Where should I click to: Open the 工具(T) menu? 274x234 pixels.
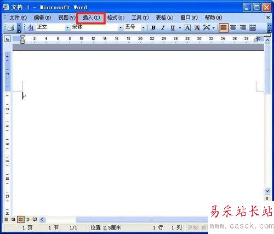(x=140, y=18)
